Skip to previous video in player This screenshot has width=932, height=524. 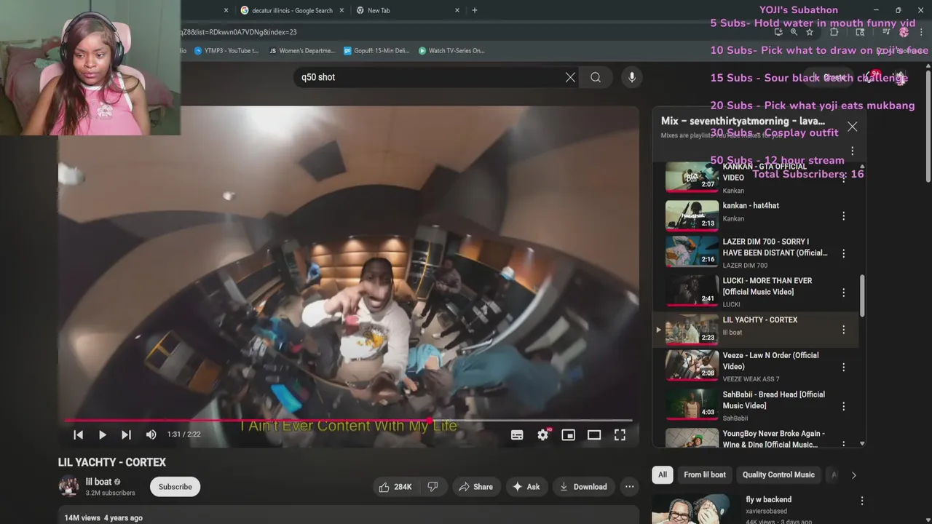78,434
